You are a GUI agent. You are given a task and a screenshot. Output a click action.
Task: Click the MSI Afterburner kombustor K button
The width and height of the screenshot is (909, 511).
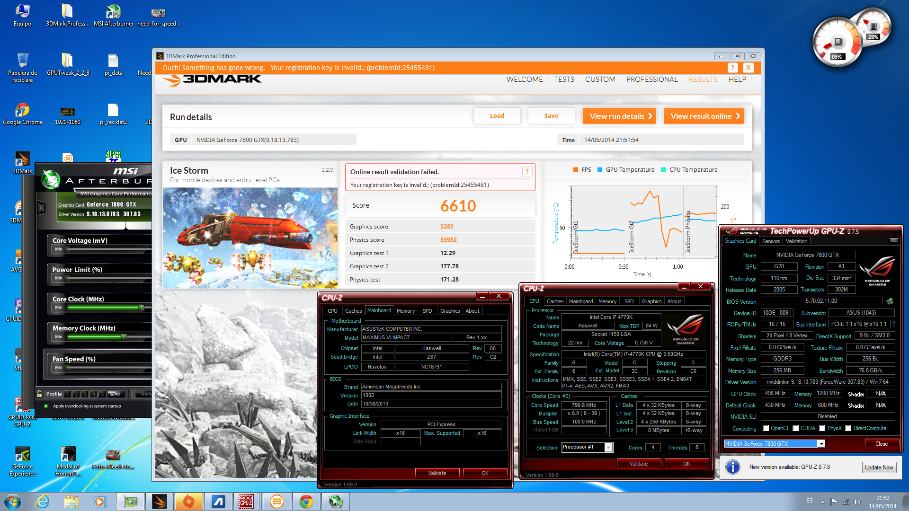pos(42,208)
